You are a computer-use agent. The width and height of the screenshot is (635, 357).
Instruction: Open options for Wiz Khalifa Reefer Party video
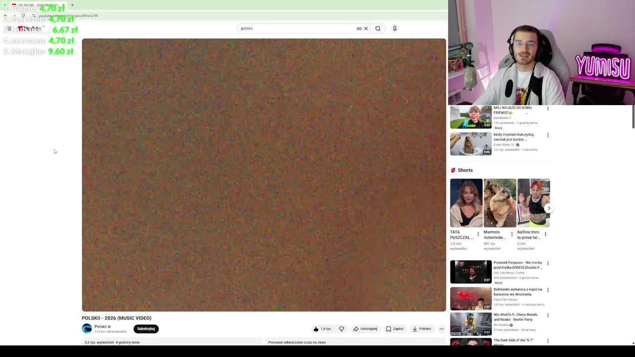click(548, 315)
